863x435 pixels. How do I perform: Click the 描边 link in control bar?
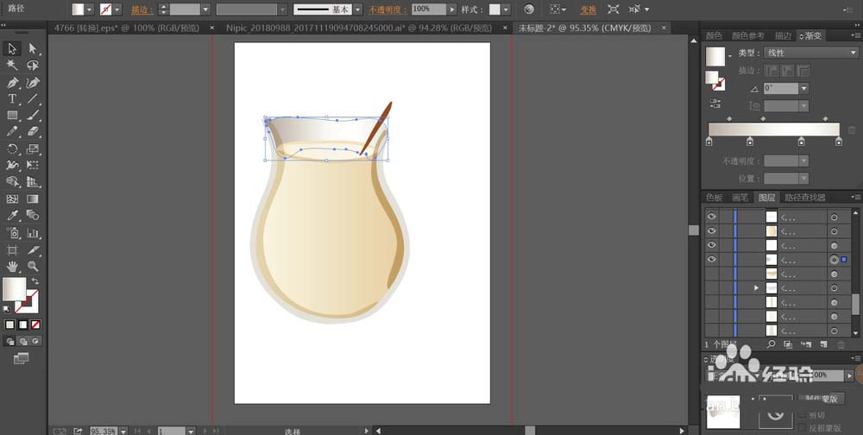coord(142,9)
